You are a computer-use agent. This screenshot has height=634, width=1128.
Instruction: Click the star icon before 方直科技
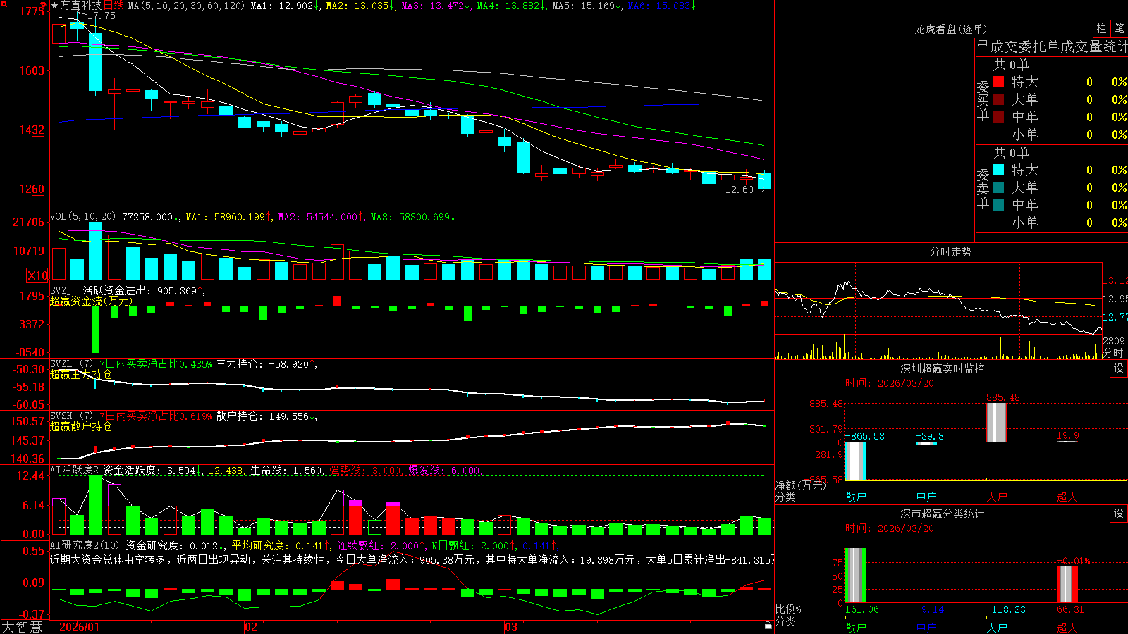click(x=55, y=6)
